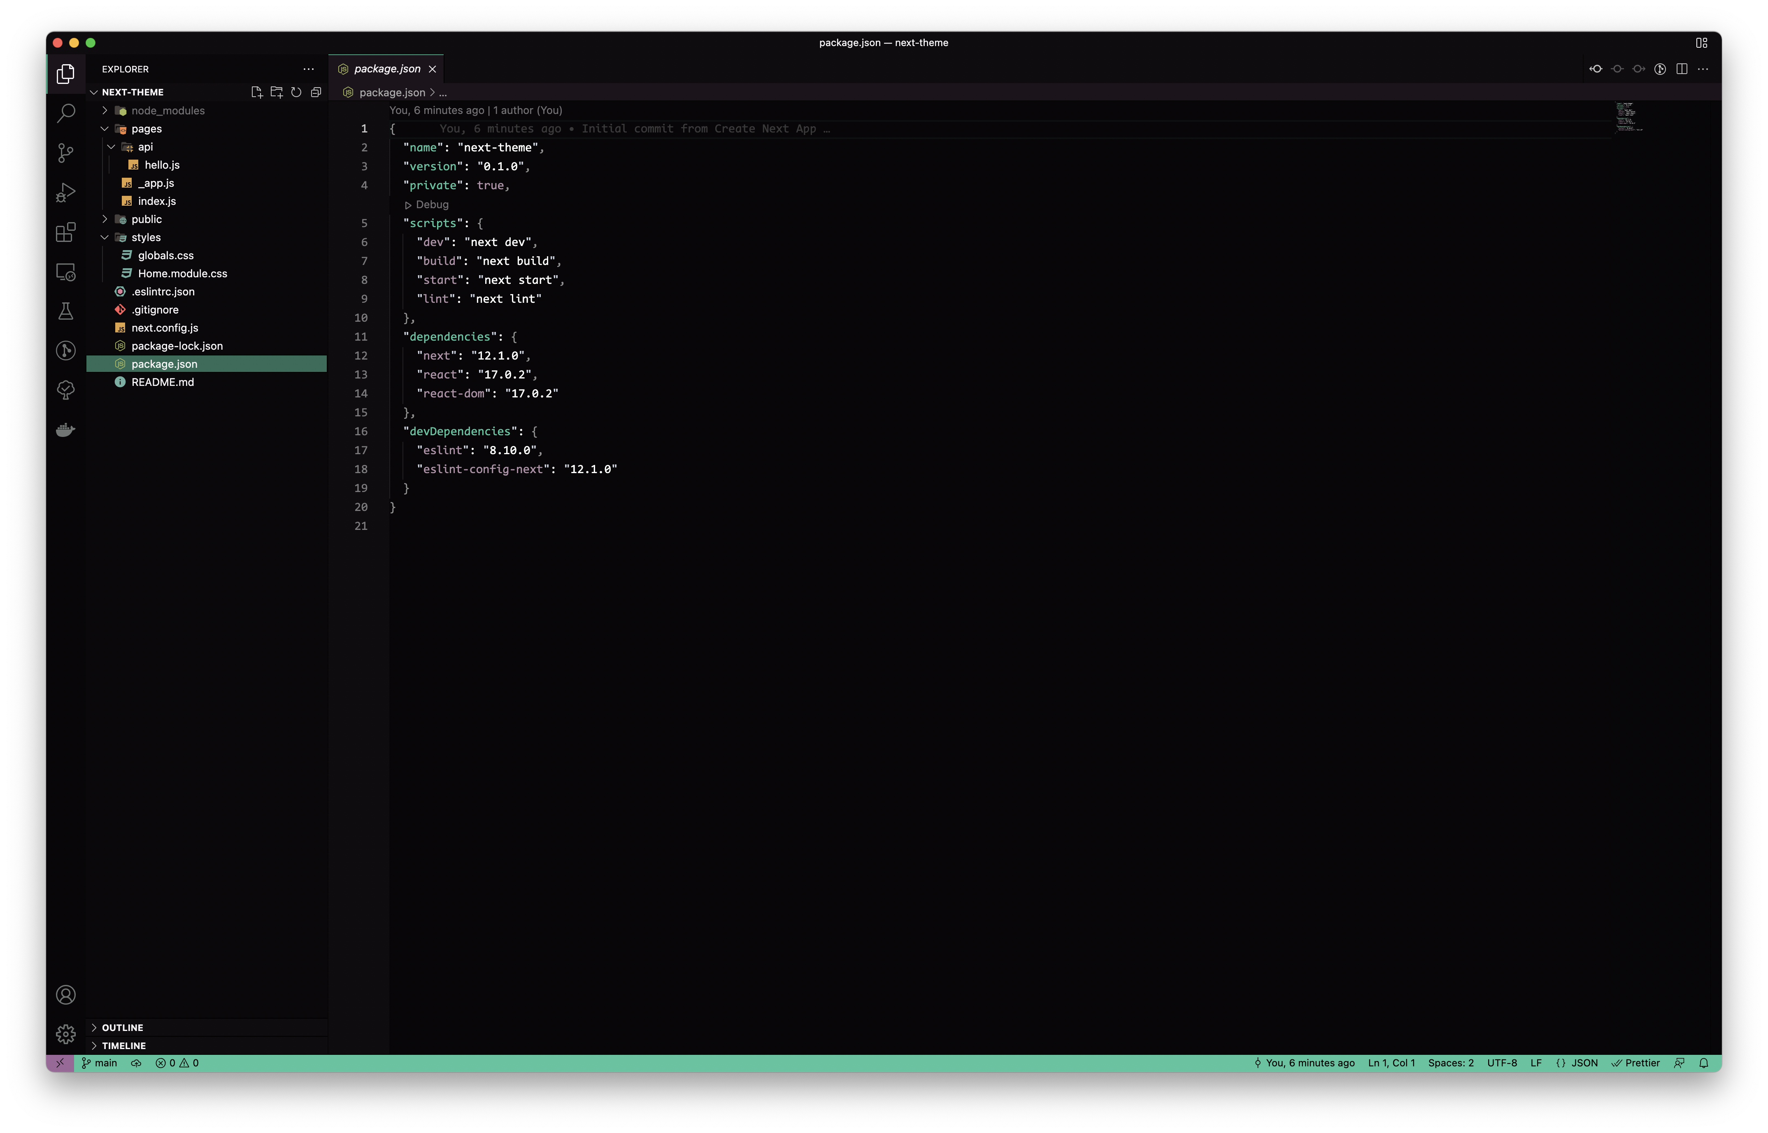
Task: Click the Debug codelens above scripts
Action: [431, 204]
